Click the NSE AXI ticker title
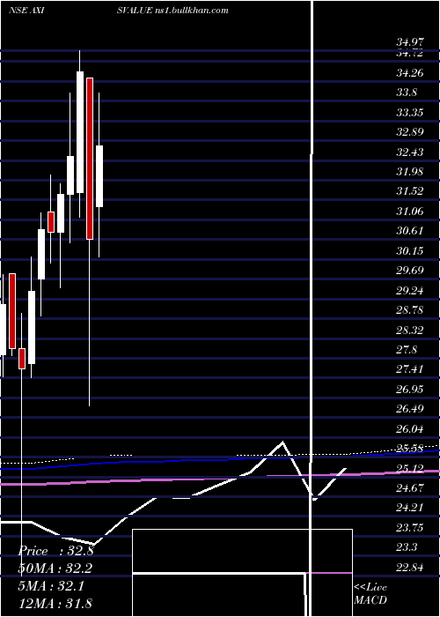Image resolution: width=440 pixels, height=617 pixels. click(x=26, y=11)
